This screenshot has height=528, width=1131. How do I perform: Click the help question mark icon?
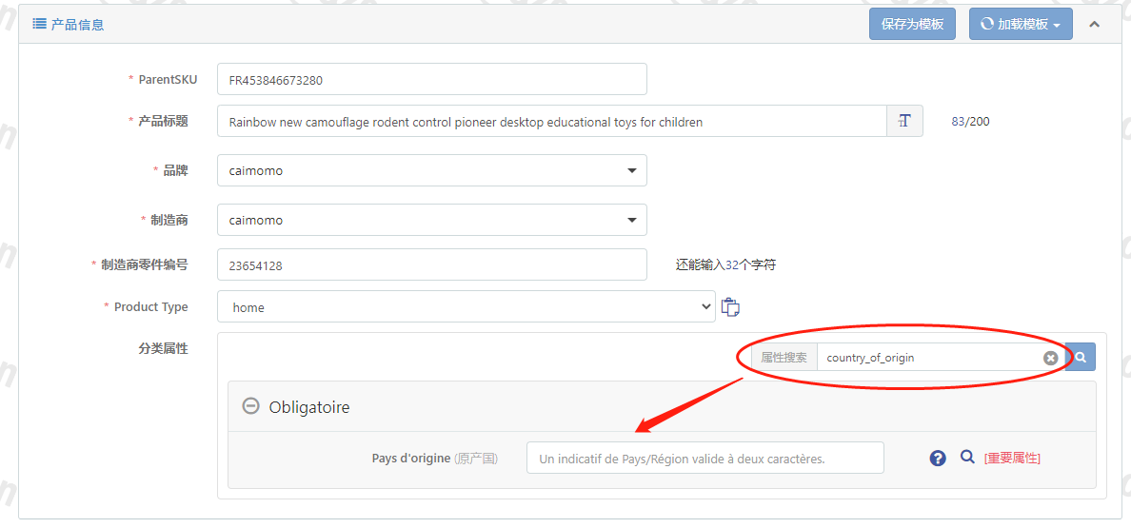tap(938, 459)
